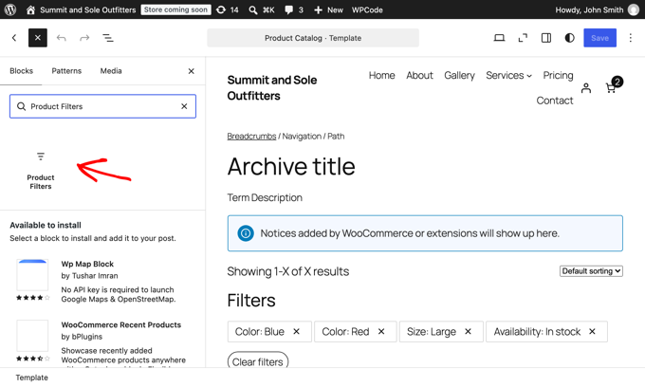
Task: Click the Pricing navigation link
Action: [558, 75]
